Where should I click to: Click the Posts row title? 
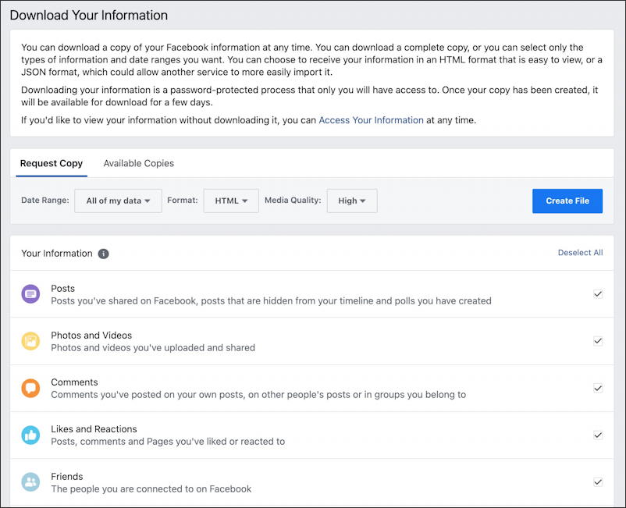coord(62,289)
